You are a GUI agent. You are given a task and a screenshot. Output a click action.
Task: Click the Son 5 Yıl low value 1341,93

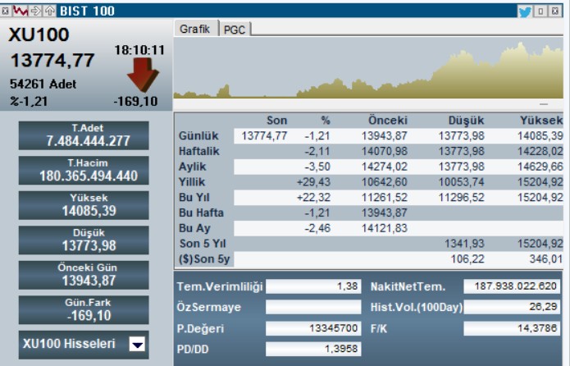(x=464, y=244)
